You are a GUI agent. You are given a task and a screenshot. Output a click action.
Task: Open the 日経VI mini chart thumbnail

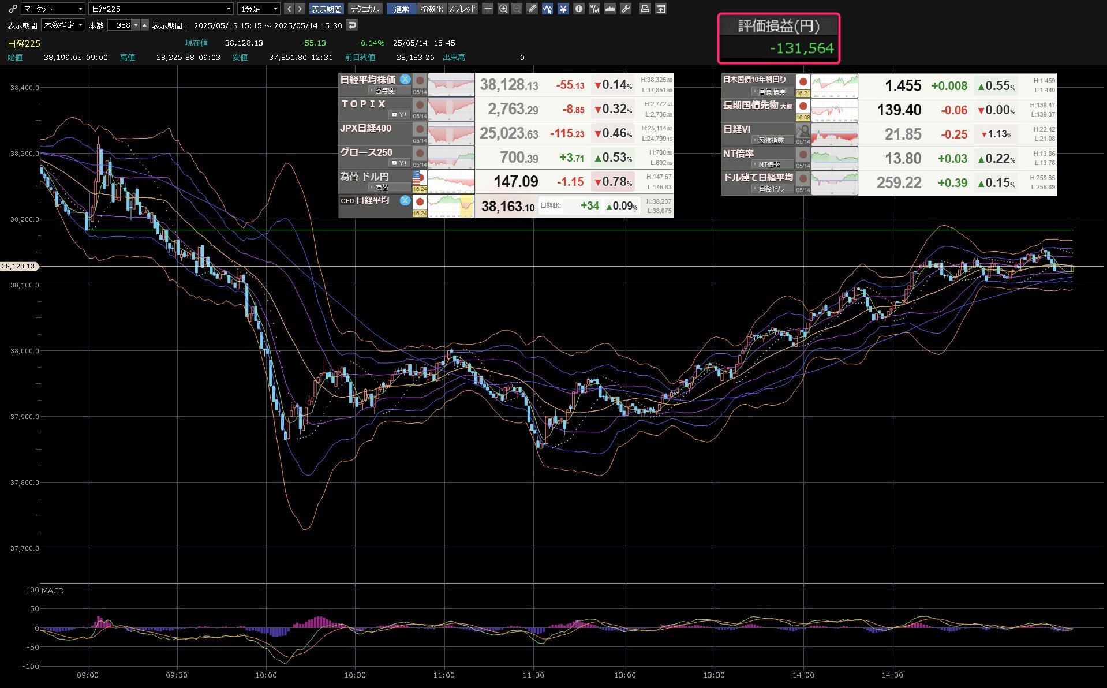coord(835,134)
